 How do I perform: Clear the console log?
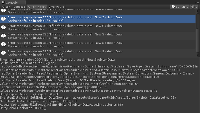(6, 7)
